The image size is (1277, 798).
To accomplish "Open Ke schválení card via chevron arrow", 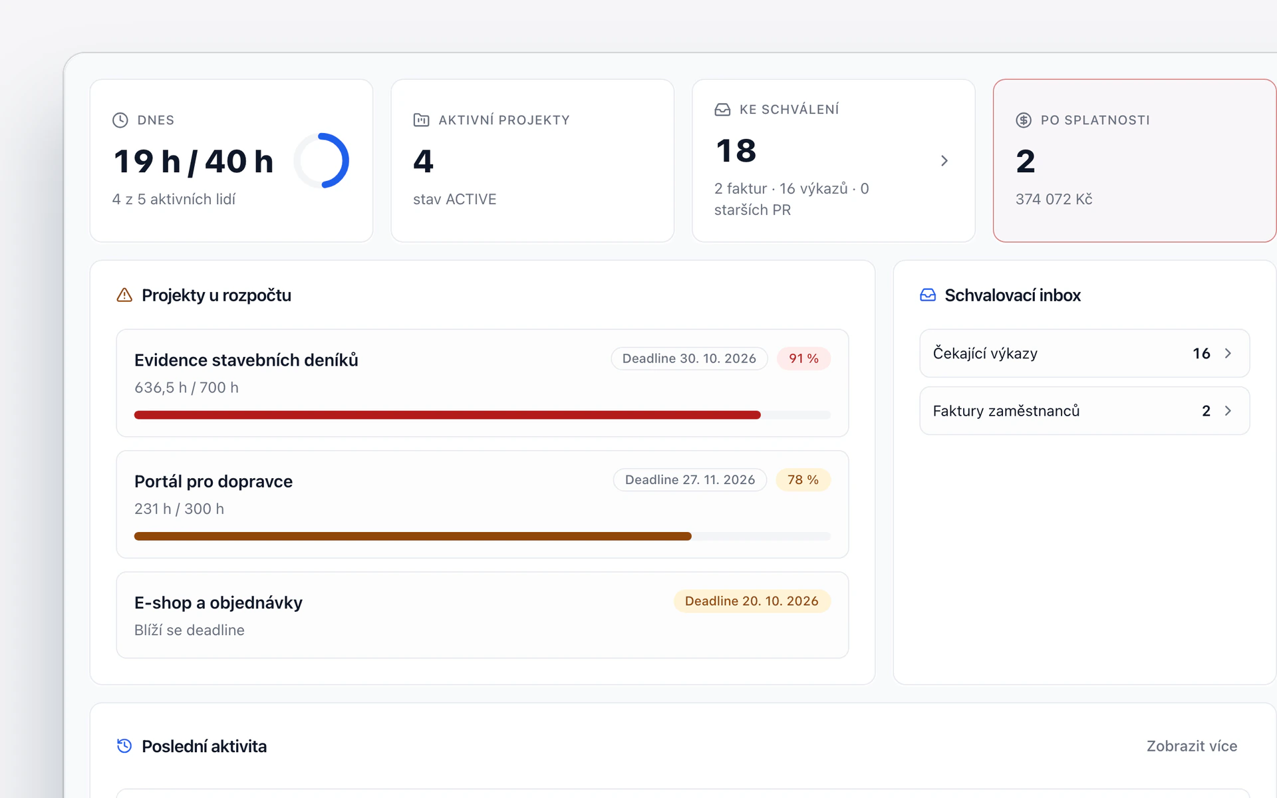I will pos(944,161).
